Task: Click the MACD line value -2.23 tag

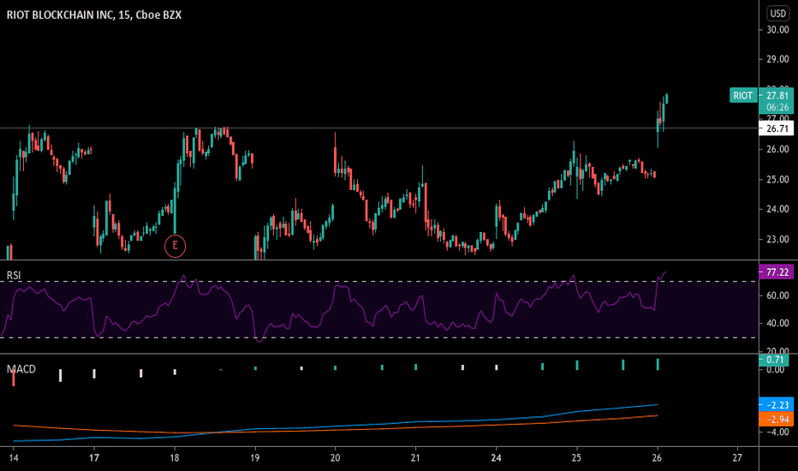Action: 776,405
